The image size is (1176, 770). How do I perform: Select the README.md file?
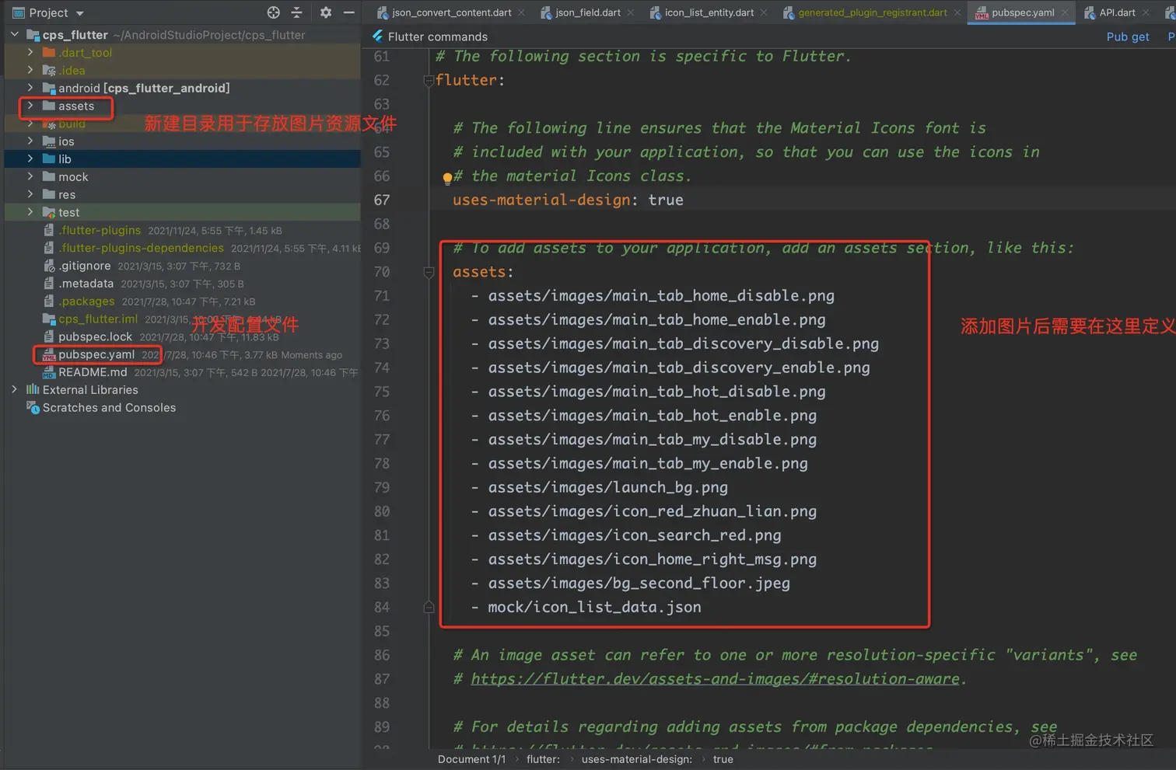click(93, 372)
